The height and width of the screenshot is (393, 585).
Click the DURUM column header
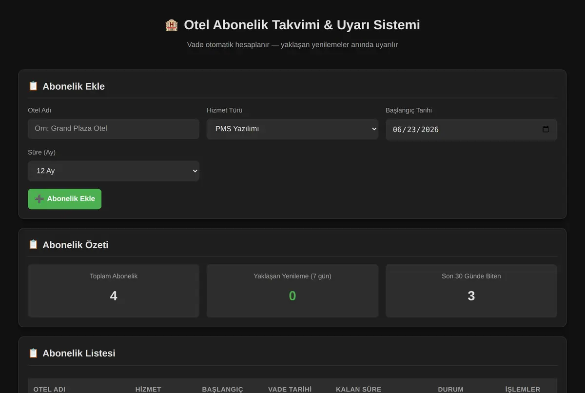[x=450, y=389]
